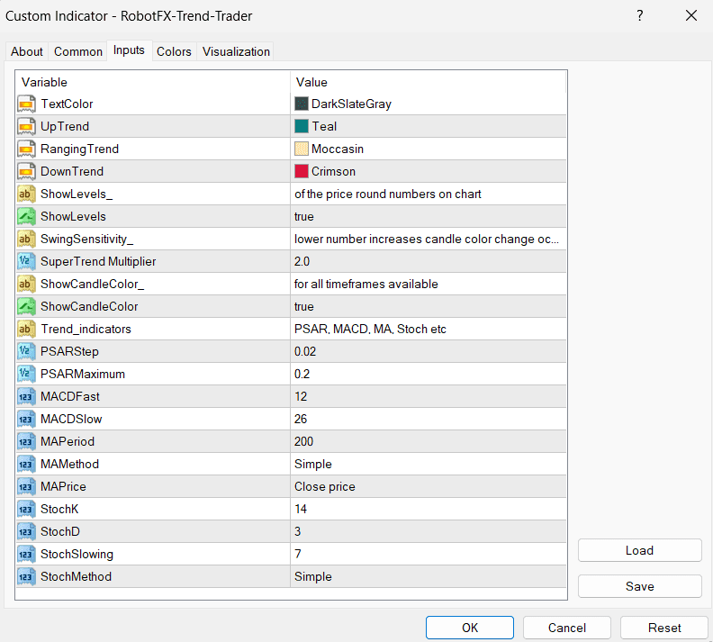Click the Crimson DownTrend color swatch
The width and height of the screenshot is (713, 642).
(x=302, y=171)
